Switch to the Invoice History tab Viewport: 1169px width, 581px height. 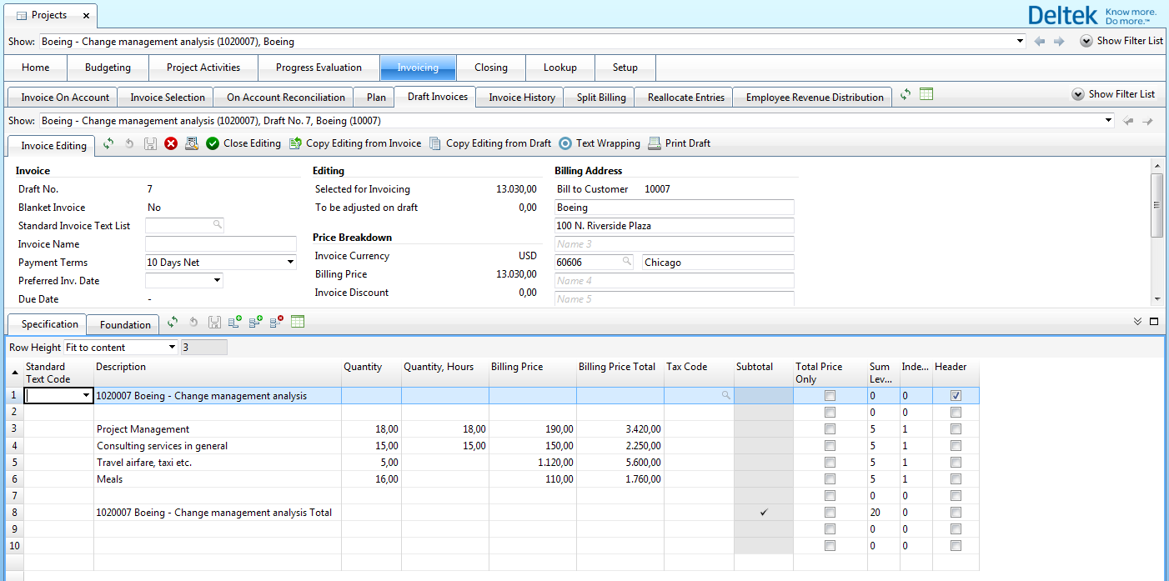(521, 98)
